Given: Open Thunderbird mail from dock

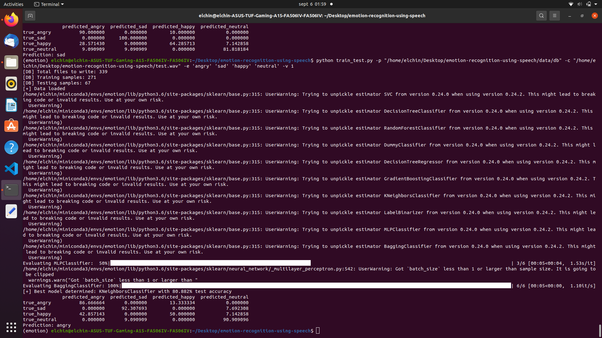Looking at the screenshot, I should (x=11, y=41).
